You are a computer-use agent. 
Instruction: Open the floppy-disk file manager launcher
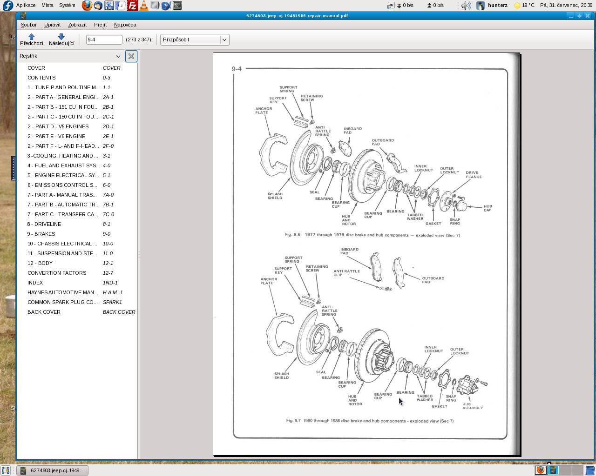pyautogui.click(x=109, y=6)
